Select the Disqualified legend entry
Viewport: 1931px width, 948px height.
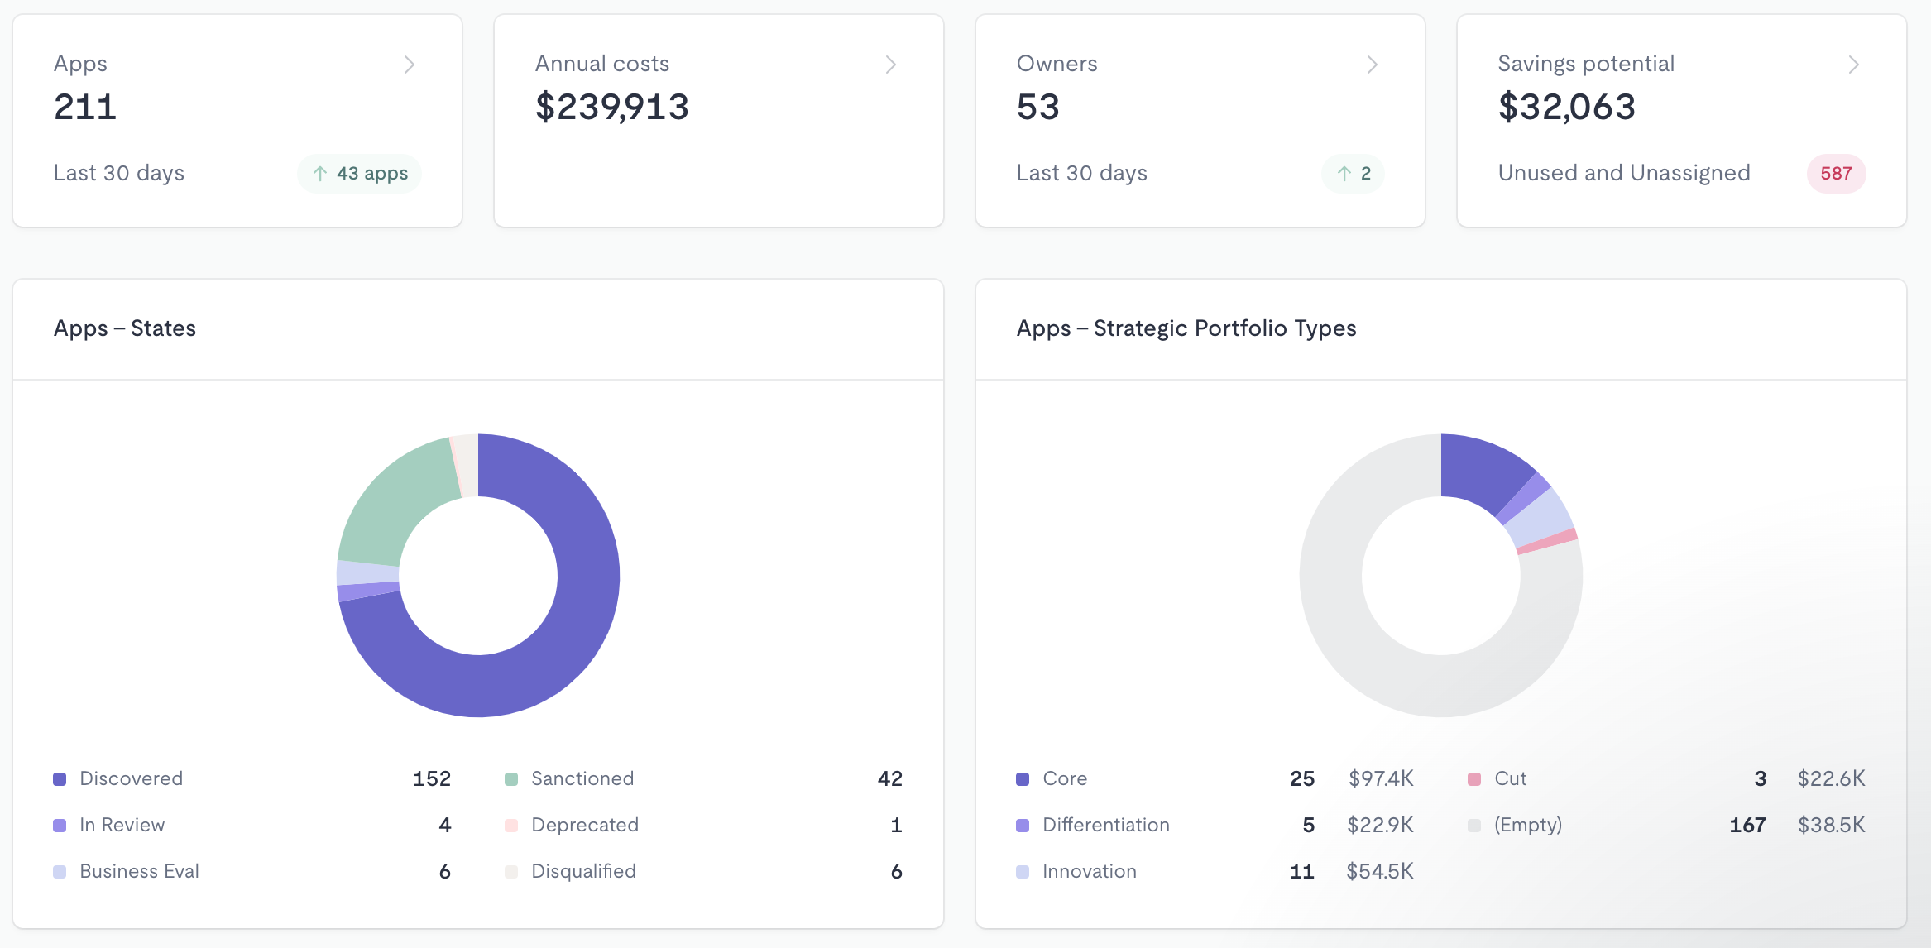click(583, 871)
